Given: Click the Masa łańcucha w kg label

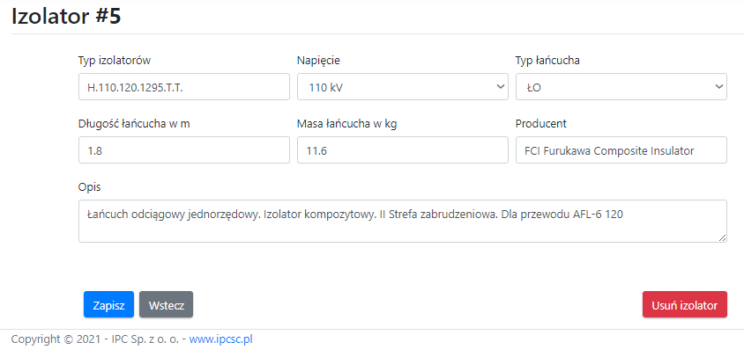Looking at the screenshot, I should (346, 124).
